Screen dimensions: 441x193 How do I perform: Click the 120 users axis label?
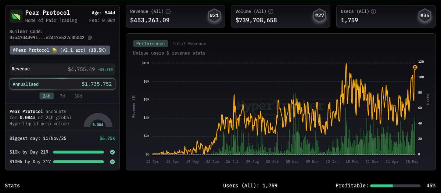click(x=421, y=62)
